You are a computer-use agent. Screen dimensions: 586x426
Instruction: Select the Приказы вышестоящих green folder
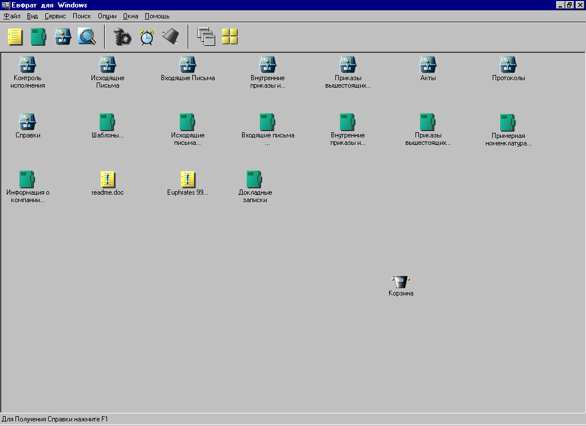[428, 122]
